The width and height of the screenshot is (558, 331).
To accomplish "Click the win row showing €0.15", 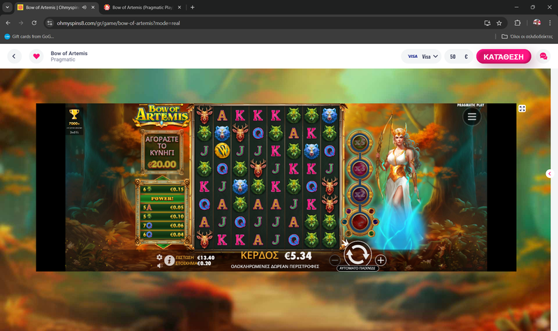I will (x=162, y=189).
